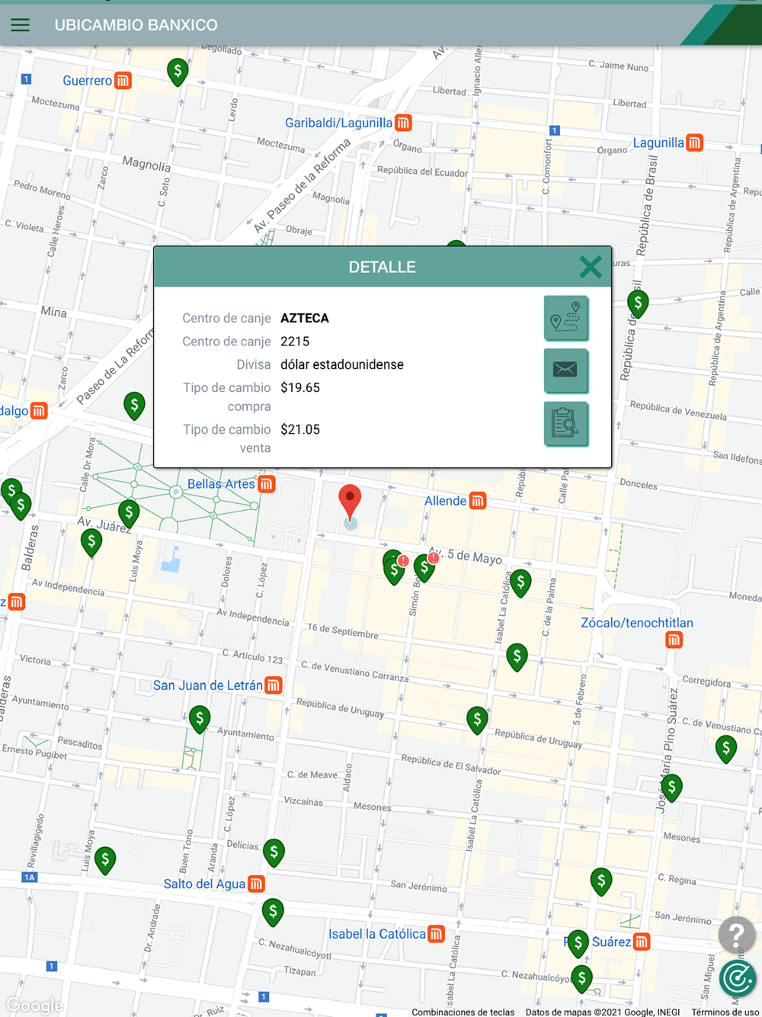Open Bellas Artes metro station icon
The image size is (762, 1017).
click(266, 484)
